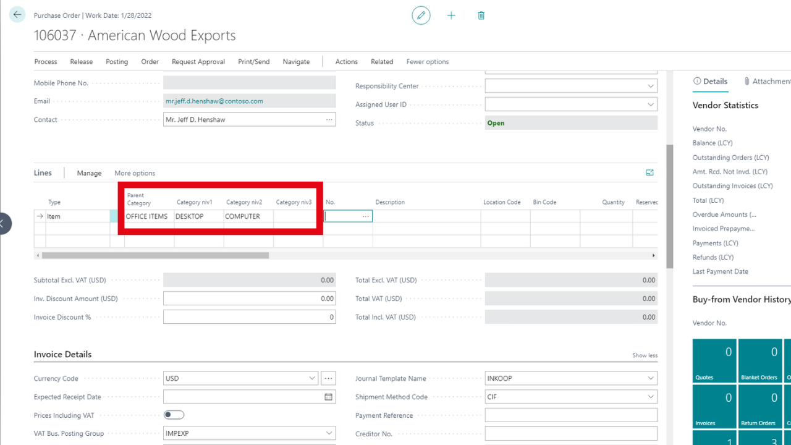Click Mobile Phone No. field

(250, 83)
